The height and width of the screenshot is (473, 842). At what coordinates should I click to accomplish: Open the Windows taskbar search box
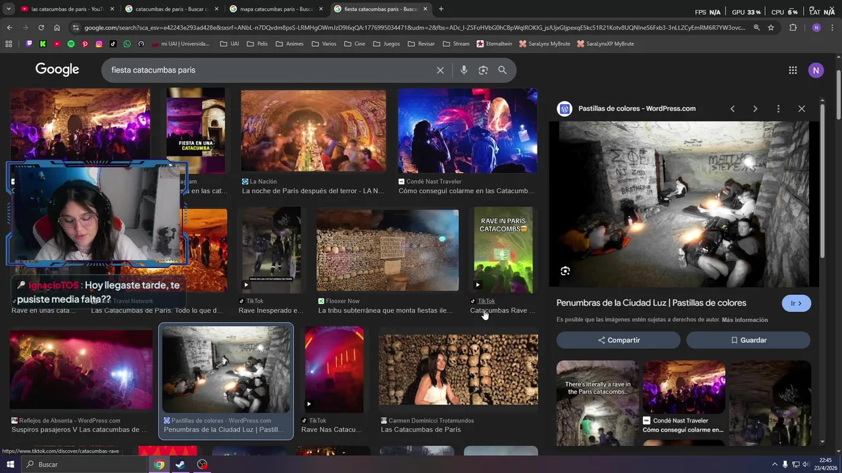[x=84, y=464]
